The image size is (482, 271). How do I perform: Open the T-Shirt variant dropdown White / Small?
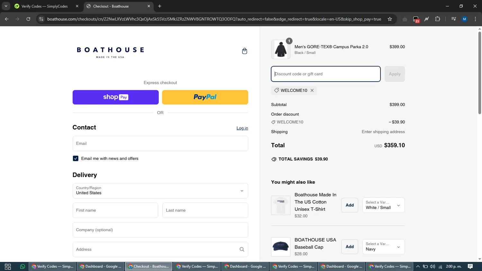click(x=383, y=205)
